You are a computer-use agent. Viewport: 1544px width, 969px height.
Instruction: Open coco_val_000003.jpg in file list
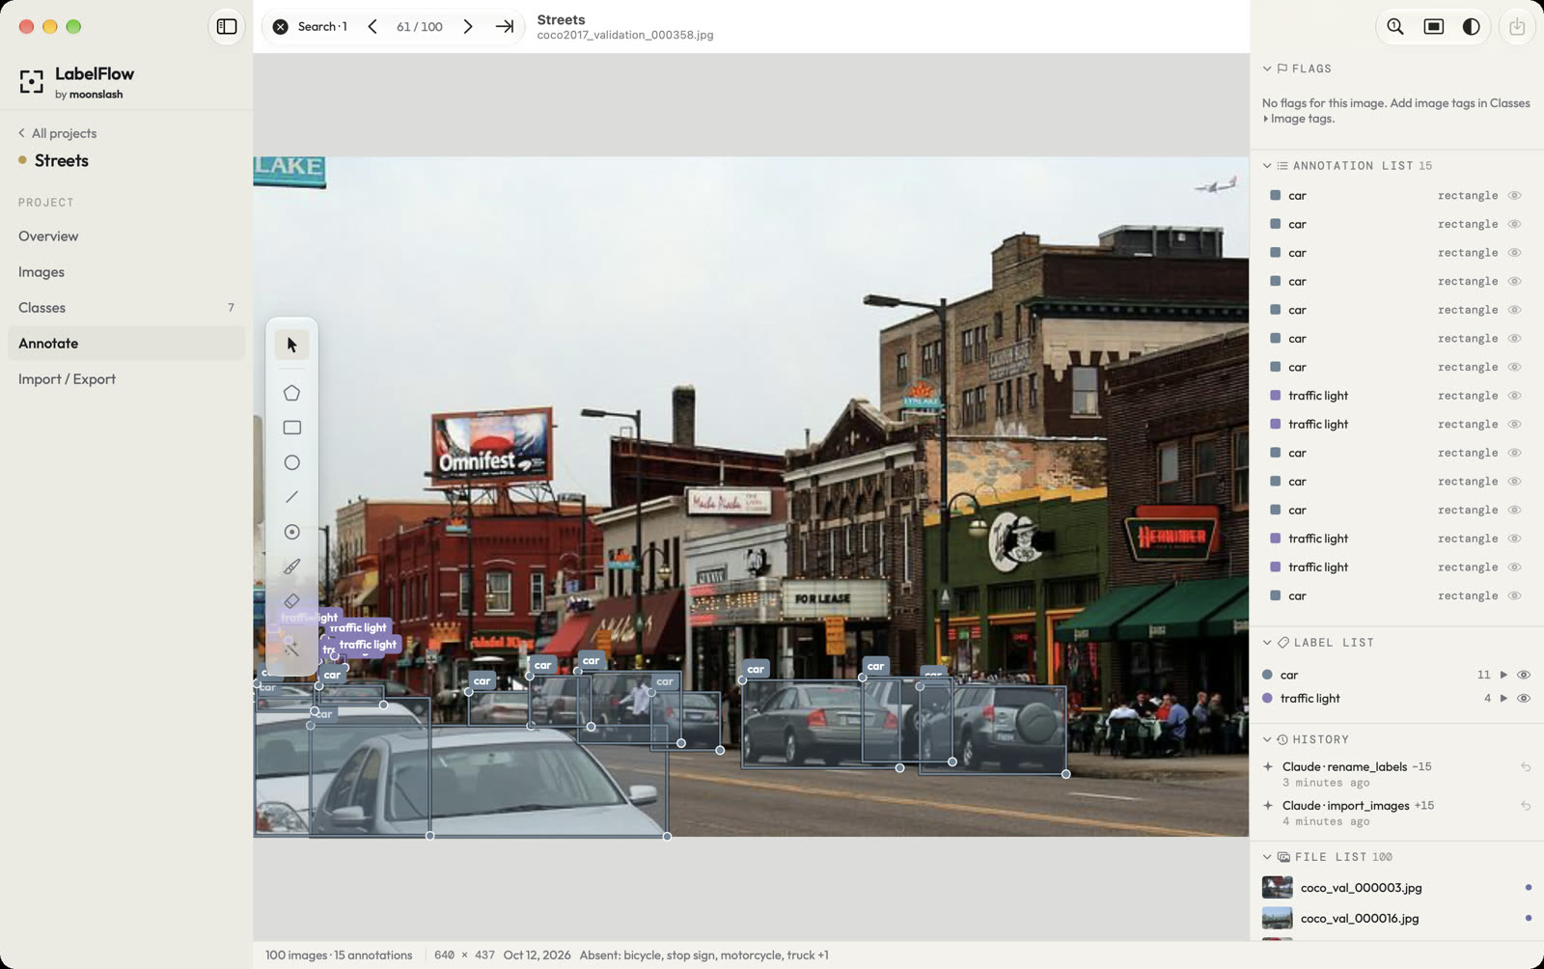pyautogui.click(x=1396, y=888)
